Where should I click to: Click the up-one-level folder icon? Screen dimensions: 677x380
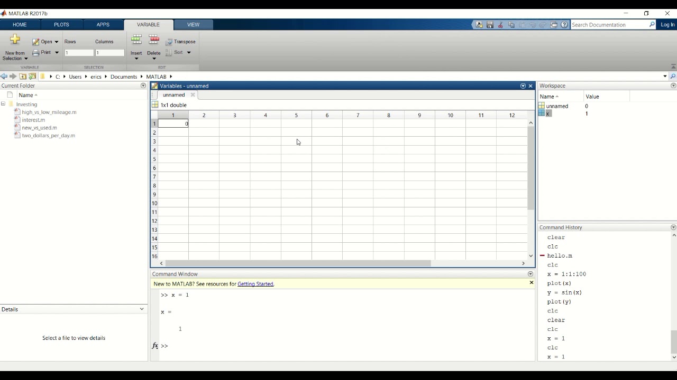point(23,77)
